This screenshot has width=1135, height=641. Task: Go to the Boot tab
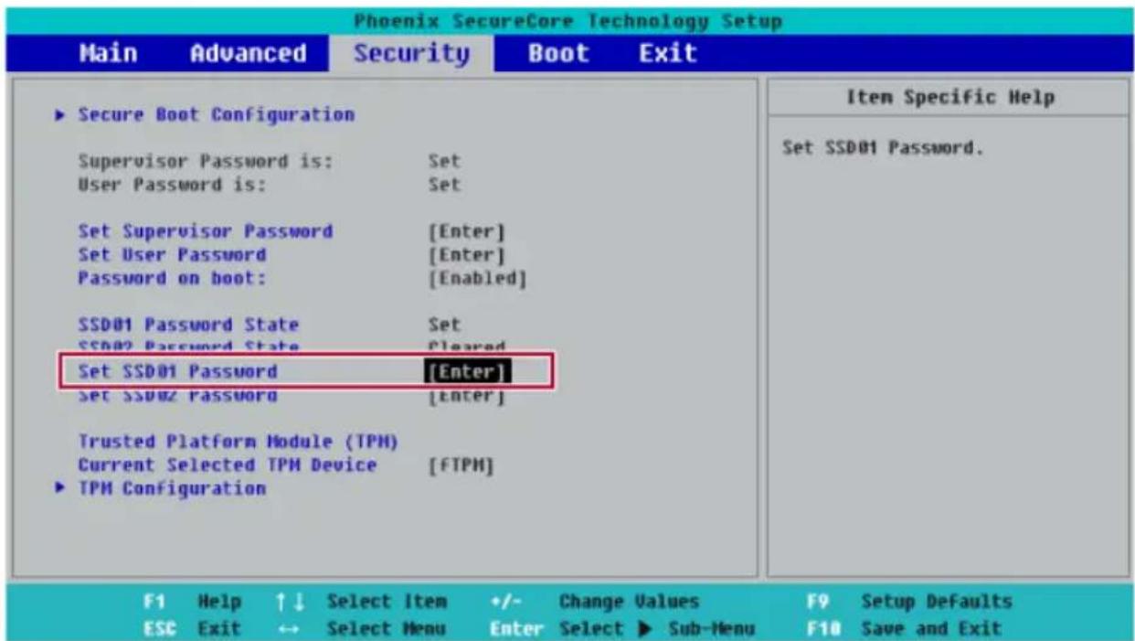pos(558,54)
